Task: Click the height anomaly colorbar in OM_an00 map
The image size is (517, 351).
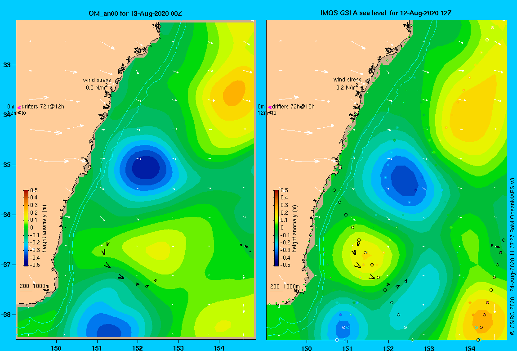Action: (x=26, y=228)
